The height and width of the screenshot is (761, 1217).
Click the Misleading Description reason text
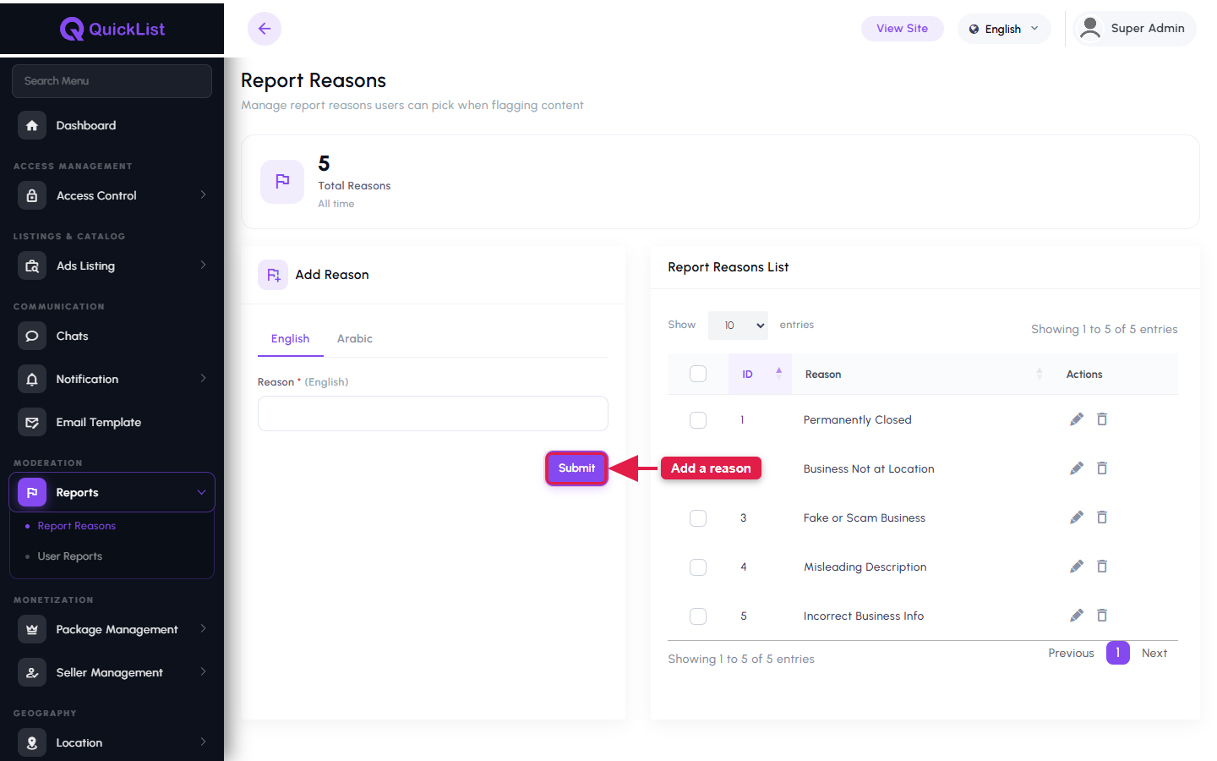tap(865, 567)
